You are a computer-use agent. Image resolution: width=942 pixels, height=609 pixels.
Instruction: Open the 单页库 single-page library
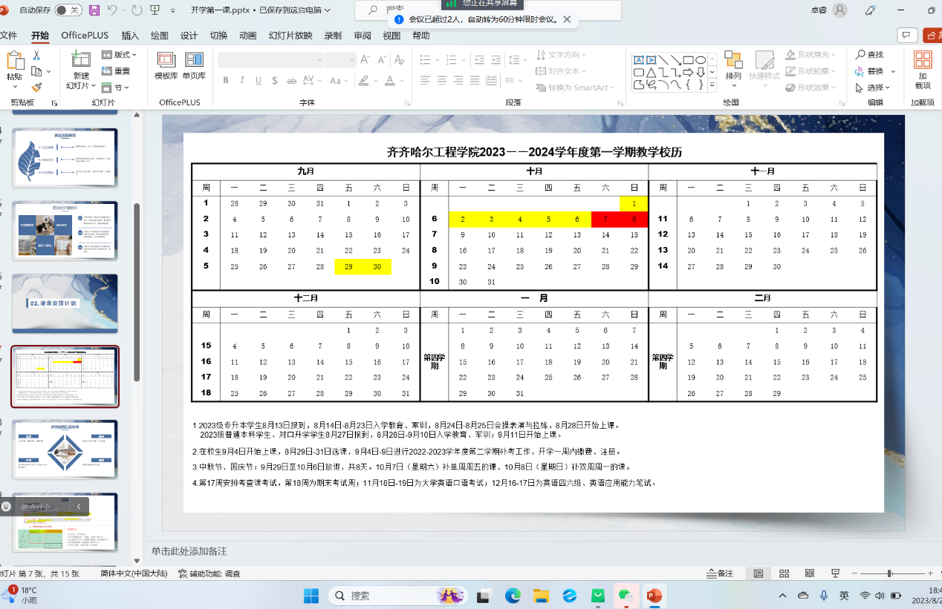(x=194, y=66)
